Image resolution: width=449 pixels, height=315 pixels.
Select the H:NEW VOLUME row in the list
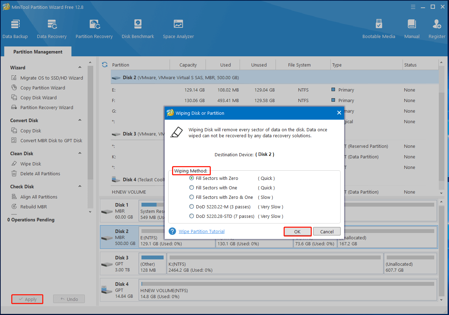(x=274, y=192)
